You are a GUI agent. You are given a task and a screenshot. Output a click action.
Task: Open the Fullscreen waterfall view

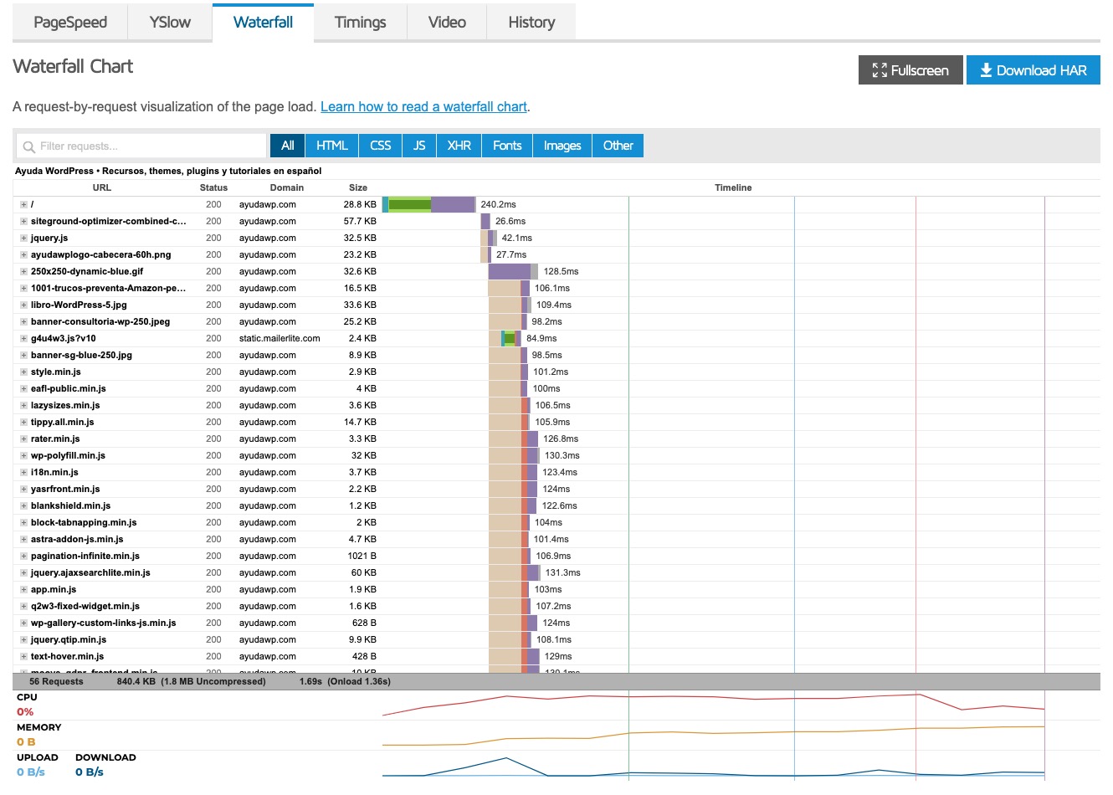[910, 70]
